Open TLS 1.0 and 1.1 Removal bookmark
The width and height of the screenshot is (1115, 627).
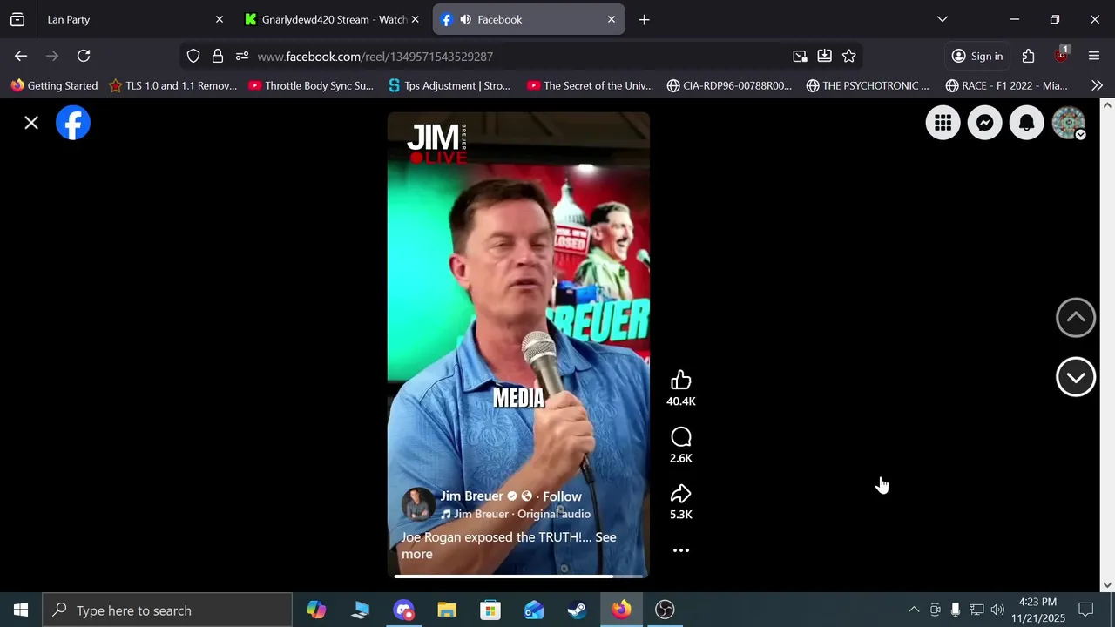[x=172, y=85]
